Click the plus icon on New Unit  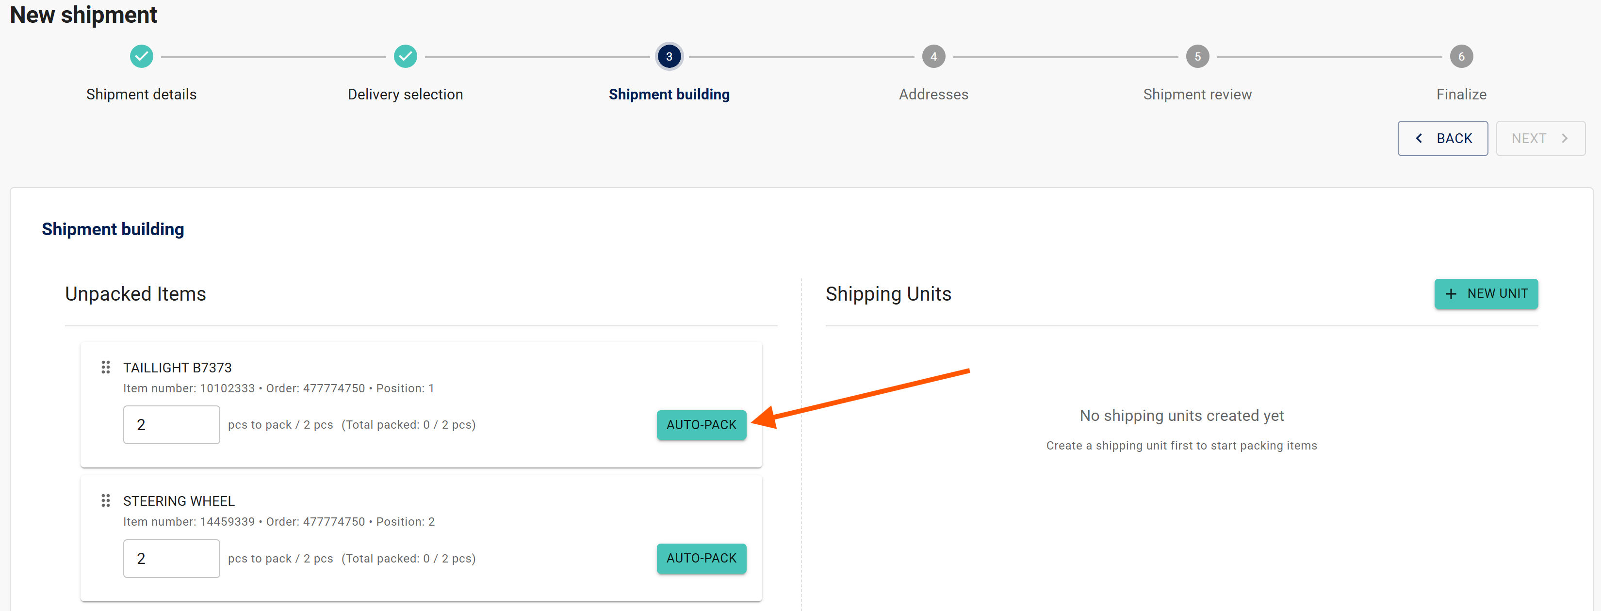[x=1451, y=294]
